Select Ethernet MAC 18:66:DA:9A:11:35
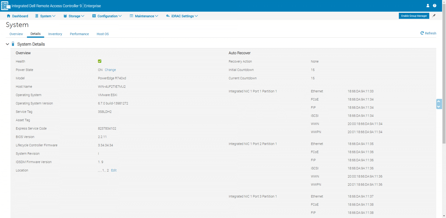 360,144
